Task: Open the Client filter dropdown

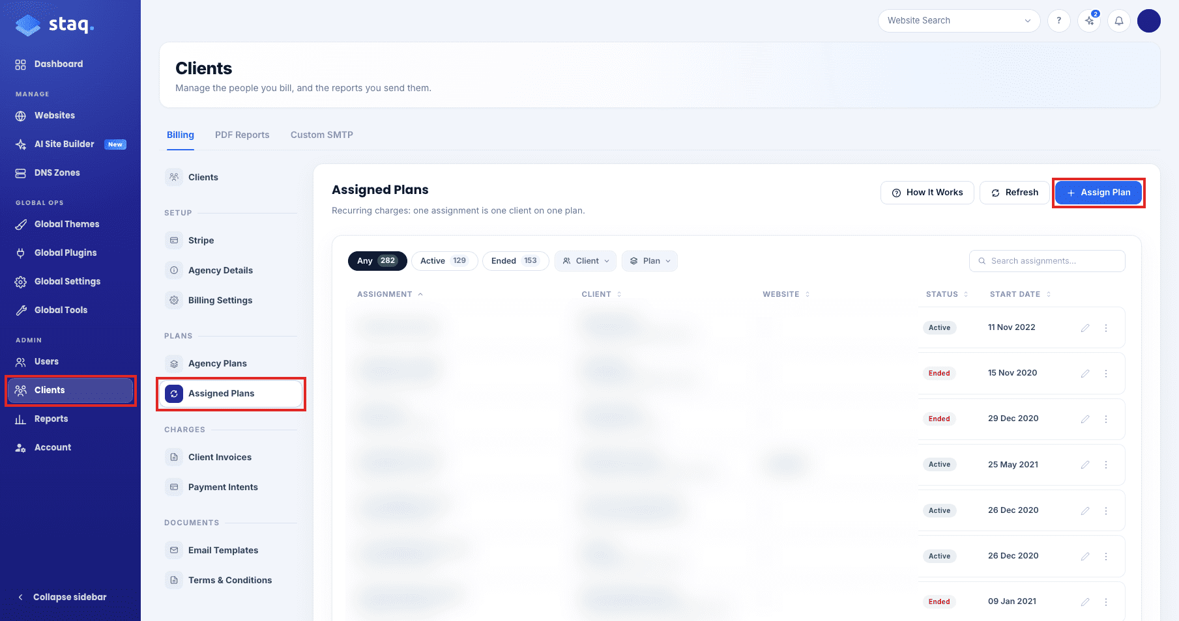Action: (x=586, y=261)
